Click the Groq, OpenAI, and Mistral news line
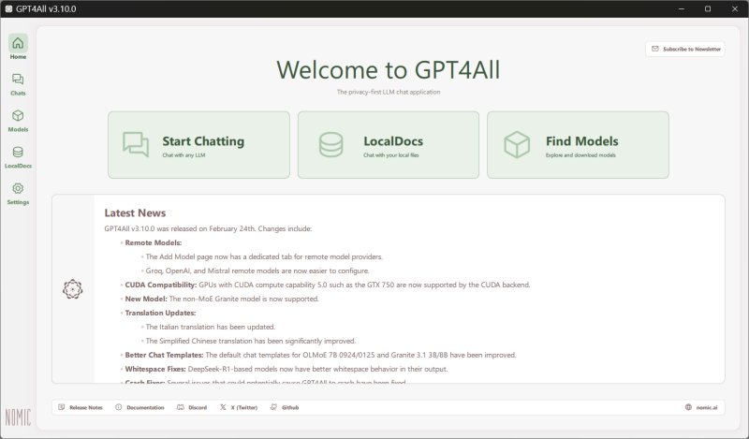This screenshot has width=749, height=439. (x=257, y=271)
